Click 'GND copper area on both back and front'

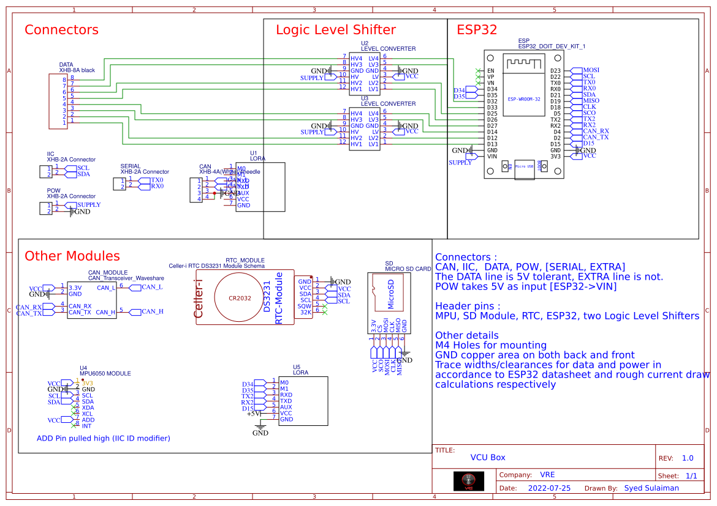click(x=534, y=355)
